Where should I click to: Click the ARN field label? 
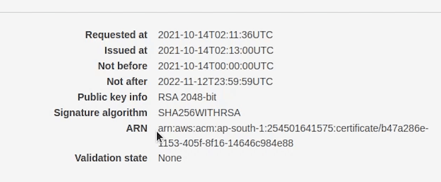tap(137, 128)
